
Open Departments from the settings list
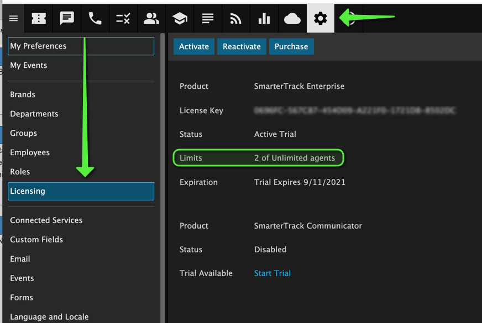tap(34, 114)
